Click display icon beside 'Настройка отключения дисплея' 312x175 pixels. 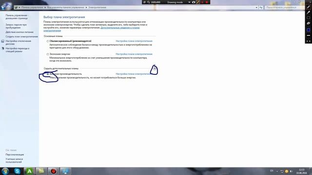[2, 41]
